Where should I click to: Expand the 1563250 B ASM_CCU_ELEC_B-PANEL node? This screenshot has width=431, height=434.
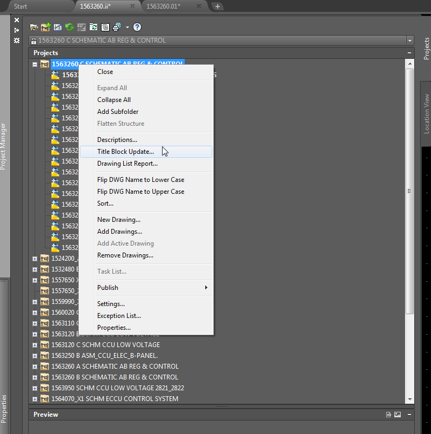(35, 356)
